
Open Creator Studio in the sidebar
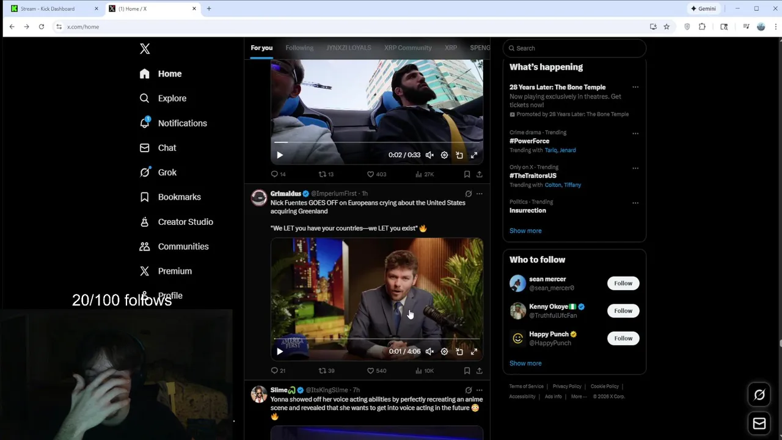pyautogui.click(x=177, y=222)
